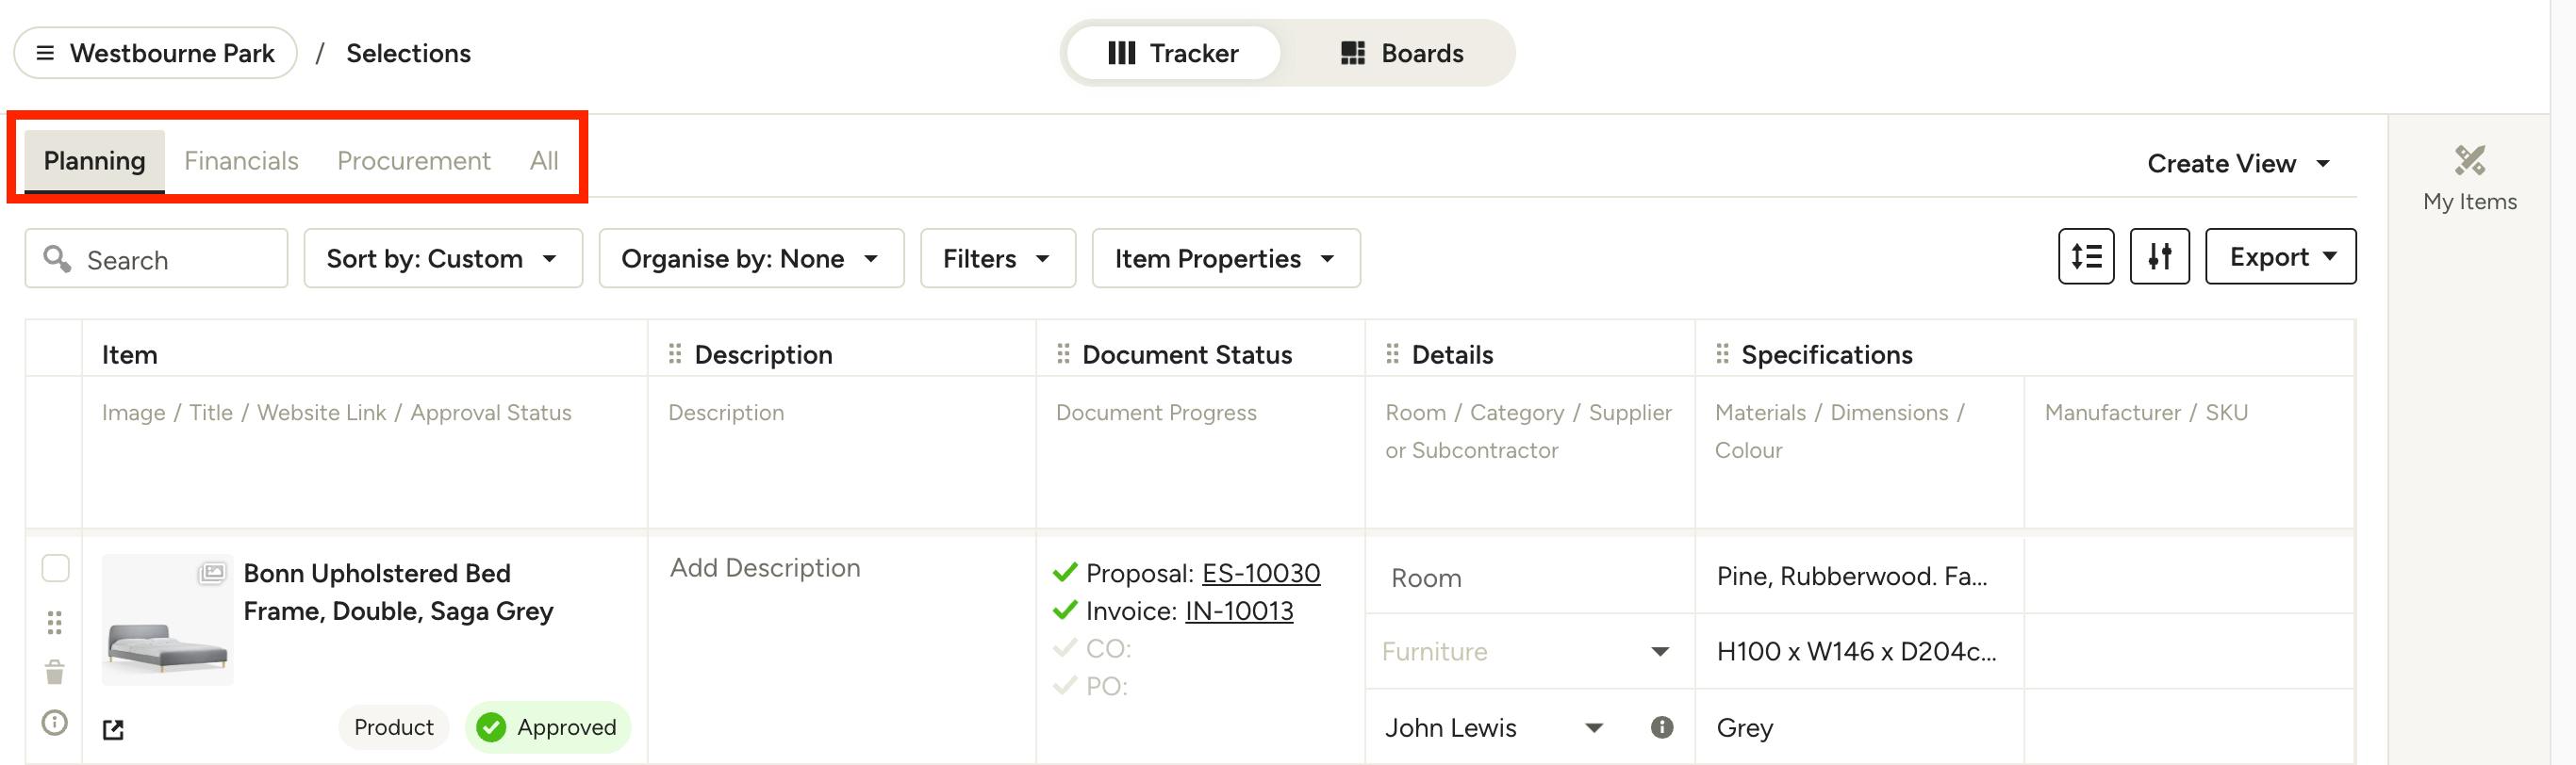Click the image gallery icon on thumbnail
Screen dimensions: 2576x765
coord(212,573)
